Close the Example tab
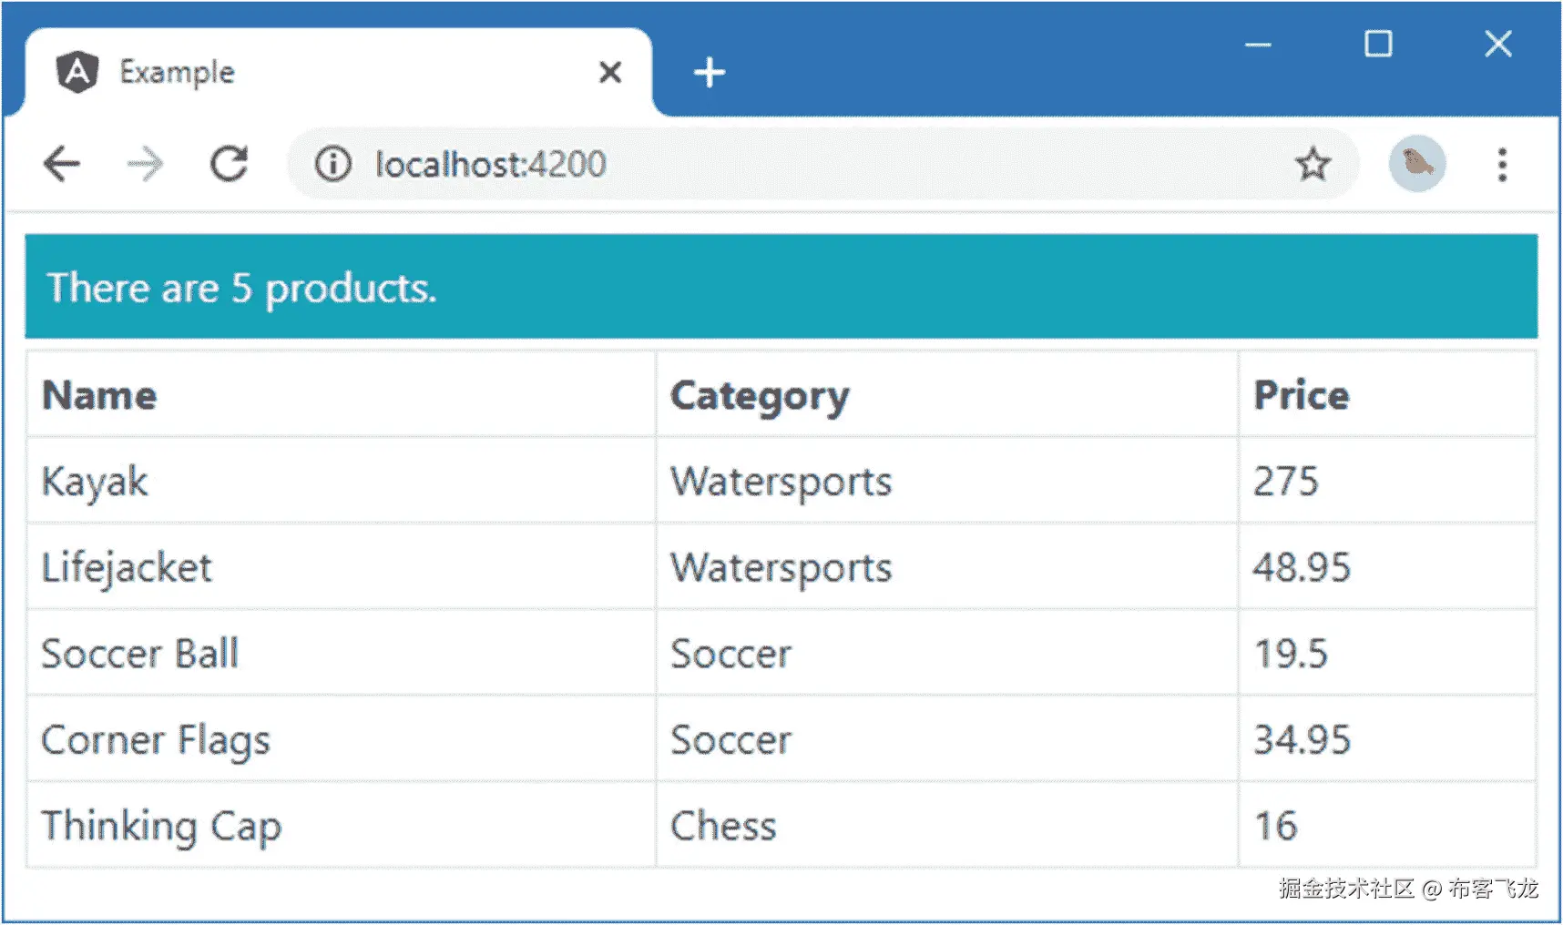The width and height of the screenshot is (1563, 925). (x=610, y=72)
